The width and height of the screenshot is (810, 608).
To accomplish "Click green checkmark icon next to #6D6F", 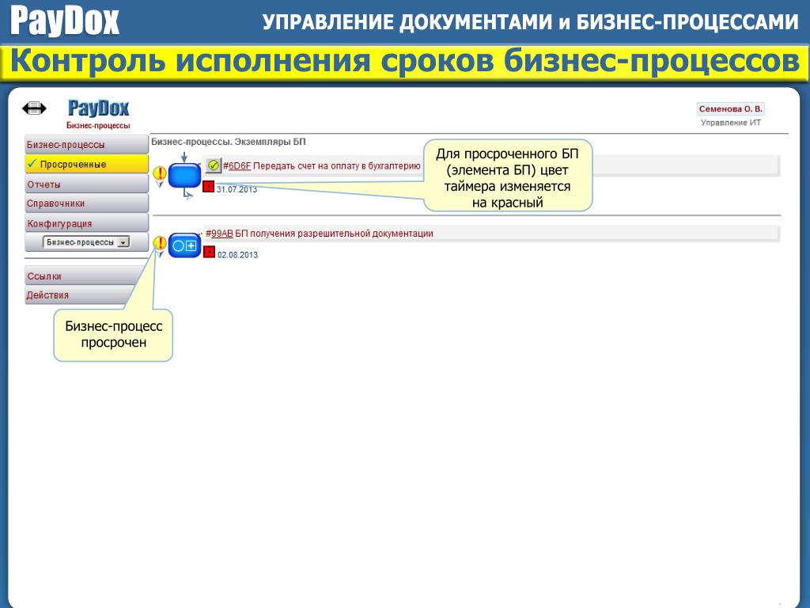I will pyautogui.click(x=213, y=165).
